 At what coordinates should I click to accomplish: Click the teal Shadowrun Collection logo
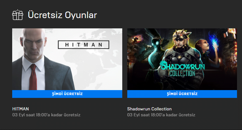pos(182,69)
